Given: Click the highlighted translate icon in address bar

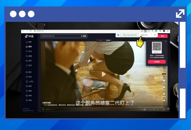Looking at the screenshot, I should [145, 31].
